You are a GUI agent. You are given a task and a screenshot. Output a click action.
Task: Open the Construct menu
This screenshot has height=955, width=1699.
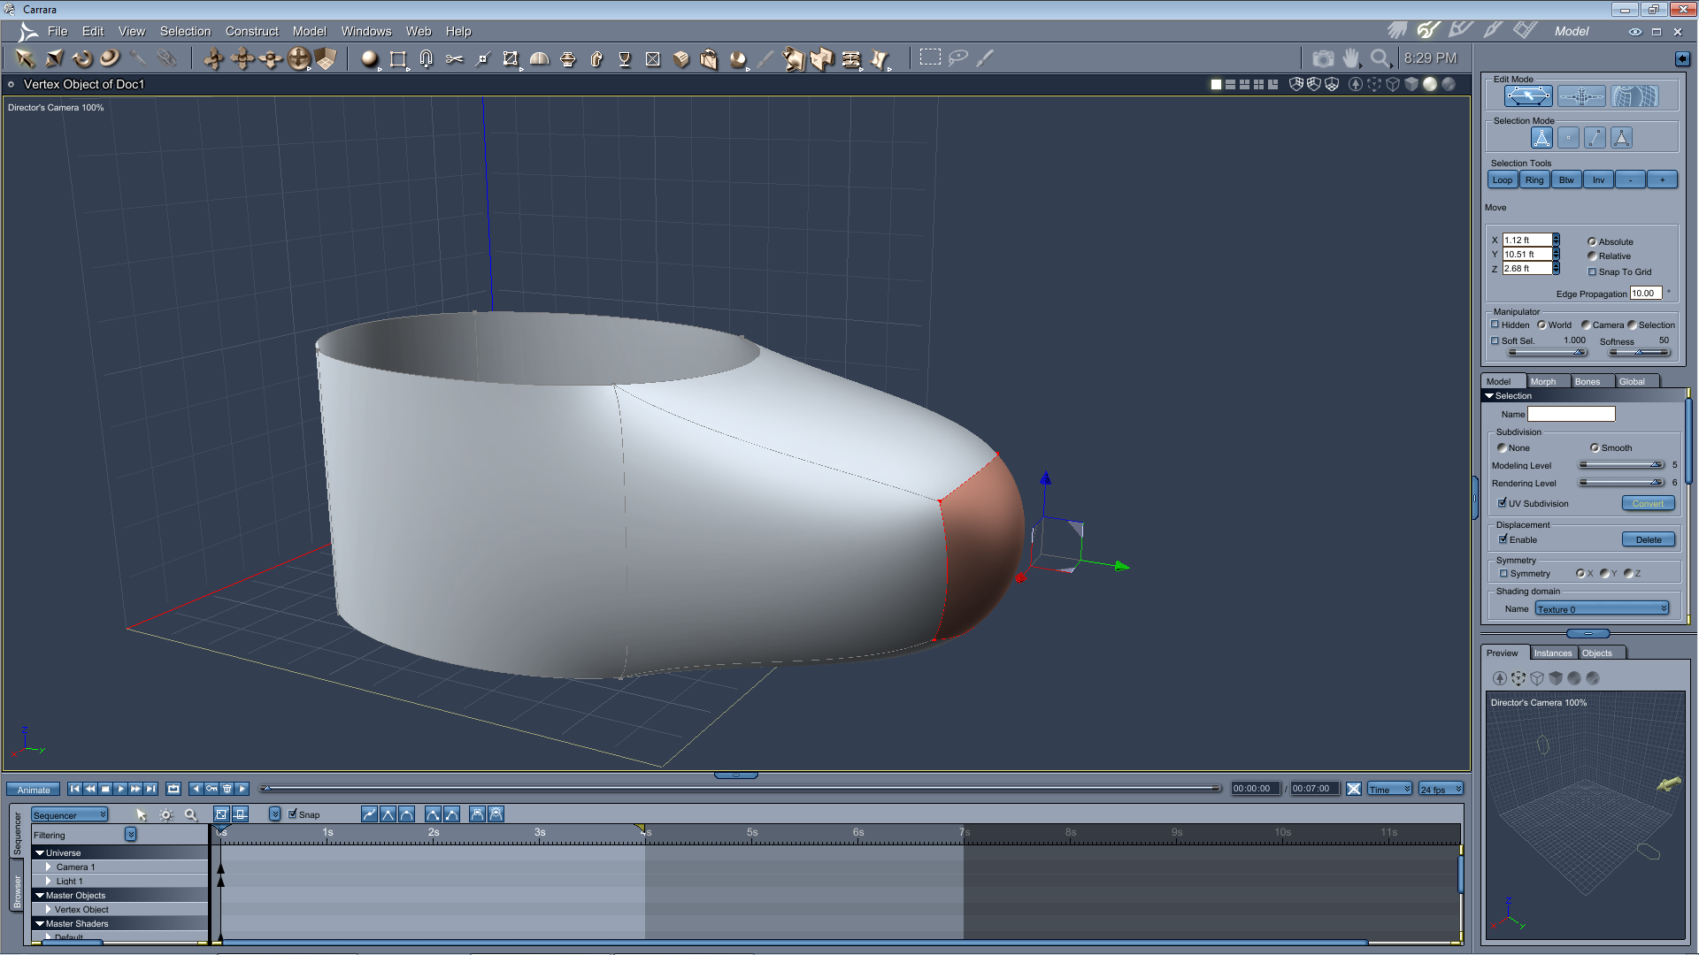pos(251,31)
